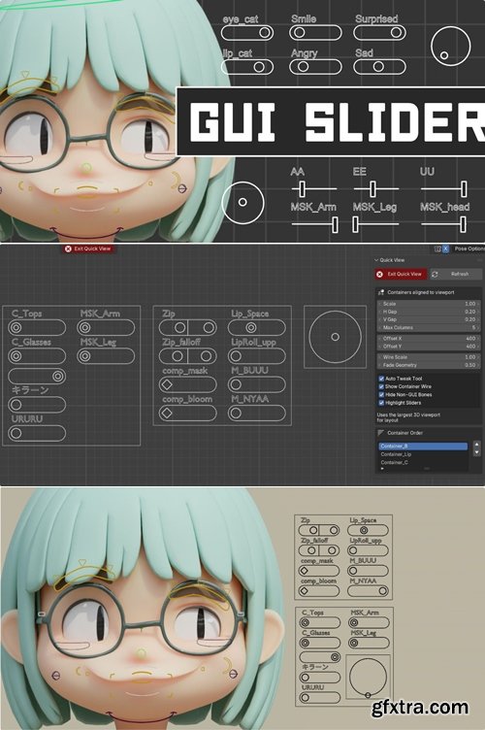The height and width of the screenshot is (730, 485).
Task: Click the eye_cat slider knob in the top viewport
Action: 265,33
